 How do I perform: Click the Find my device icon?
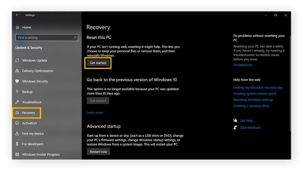coord(17,133)
